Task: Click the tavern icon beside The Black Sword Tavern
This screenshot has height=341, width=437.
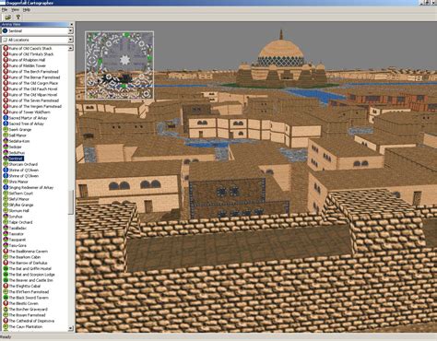Action: pyautogui.click(x=6, y=298)
